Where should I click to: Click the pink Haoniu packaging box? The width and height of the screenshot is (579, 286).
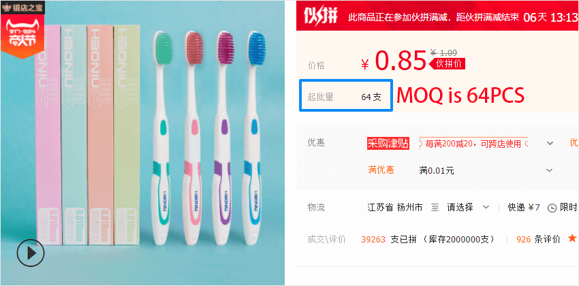point(48,135)
